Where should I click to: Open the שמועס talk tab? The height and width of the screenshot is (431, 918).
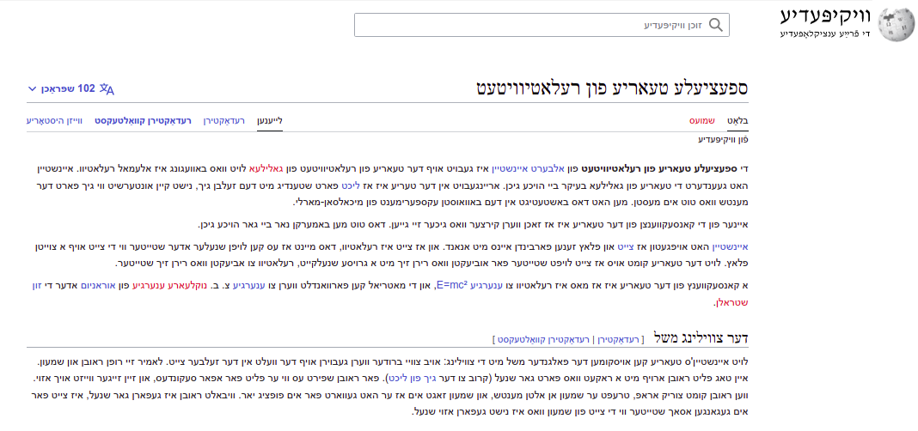pos(701,121)
